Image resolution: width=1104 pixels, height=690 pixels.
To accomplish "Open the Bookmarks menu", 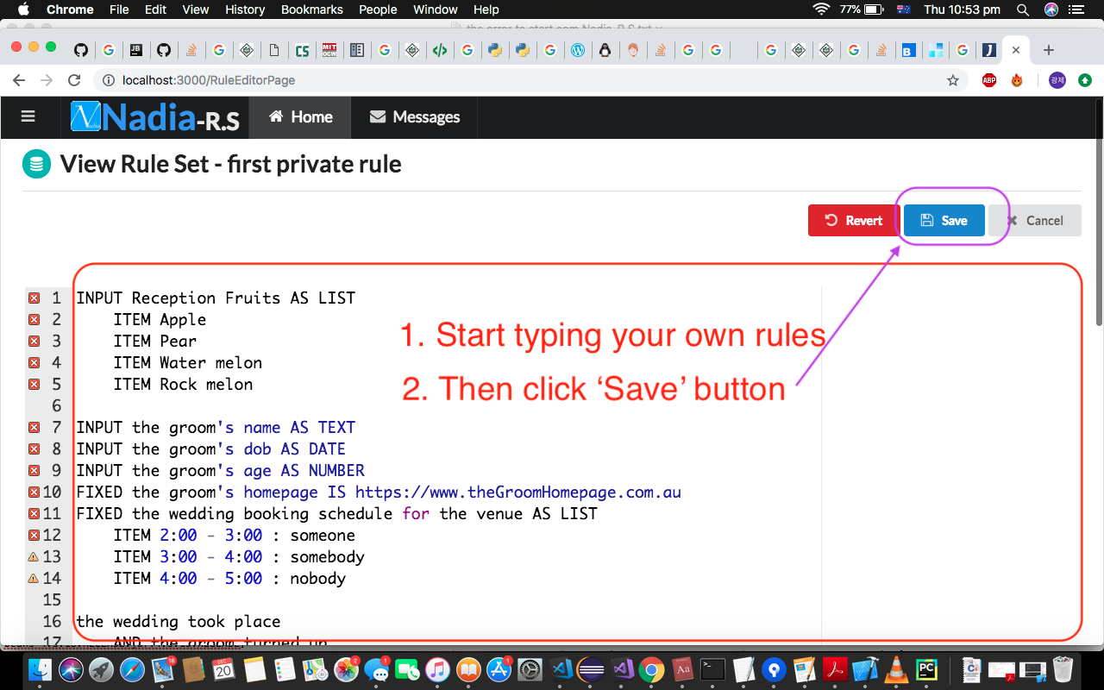I will point(312,9).
